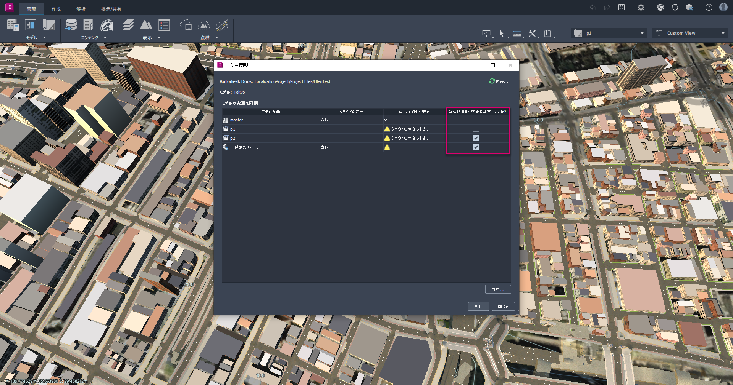Click the 再表示 refresh link
Image resolution: width=733 pixels, height=385 pixels.
499,81
